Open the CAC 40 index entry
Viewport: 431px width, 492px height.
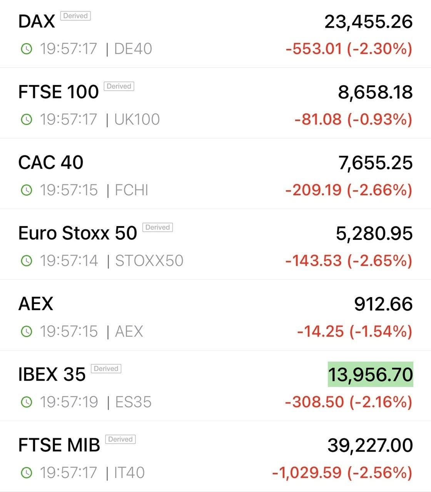tap(51, 162)
